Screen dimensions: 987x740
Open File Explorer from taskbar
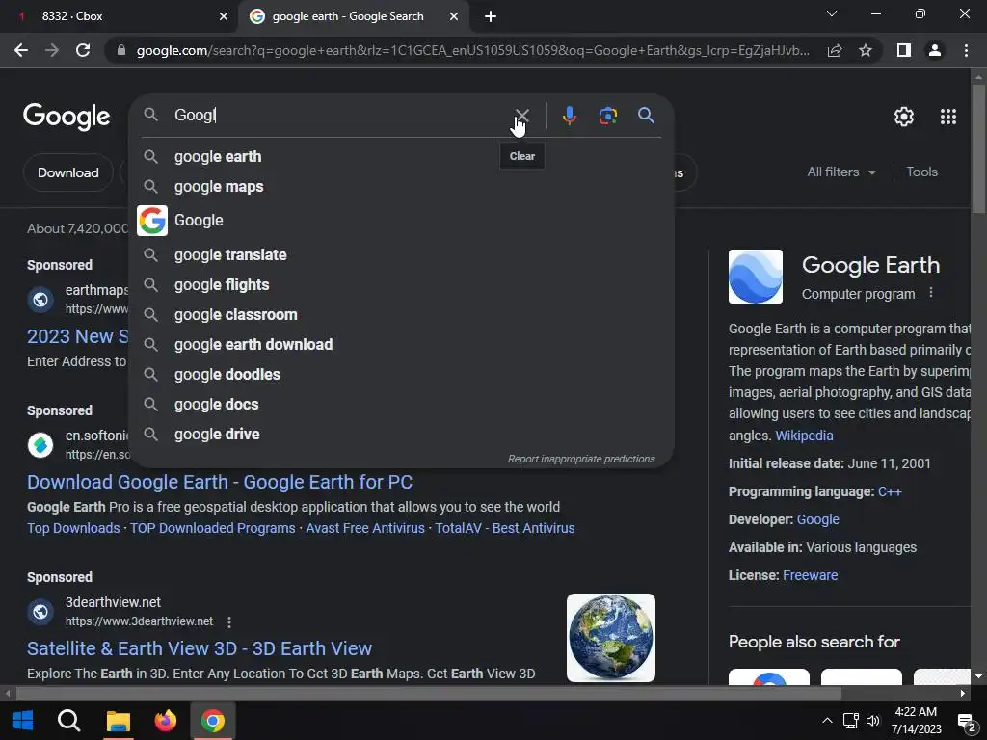[118, 721]
